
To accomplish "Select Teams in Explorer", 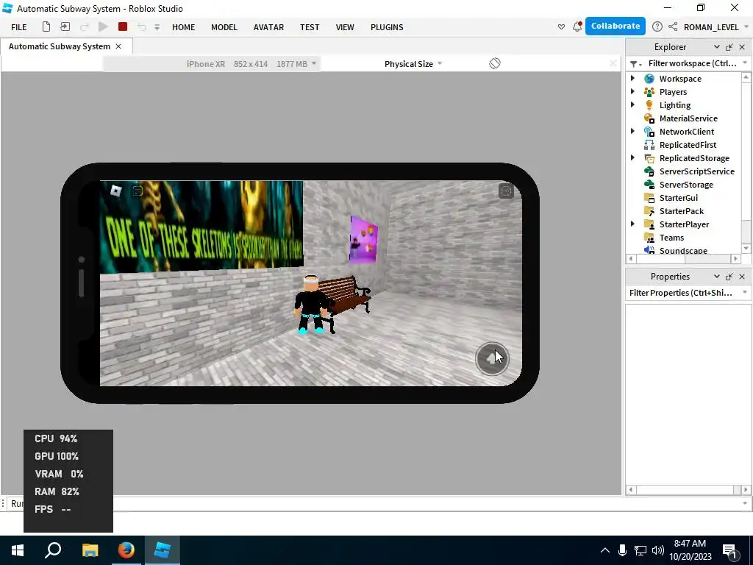I will click(671, 238).
